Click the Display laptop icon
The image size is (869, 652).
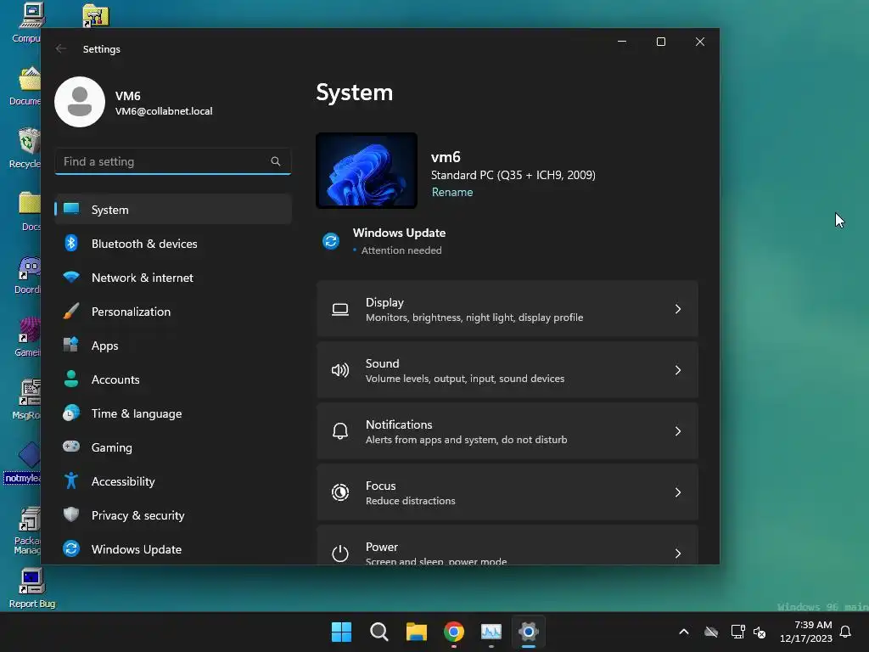(340, 309)
